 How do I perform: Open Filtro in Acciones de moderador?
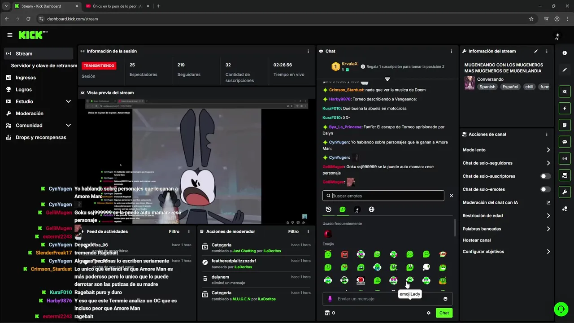coord(293,231)
